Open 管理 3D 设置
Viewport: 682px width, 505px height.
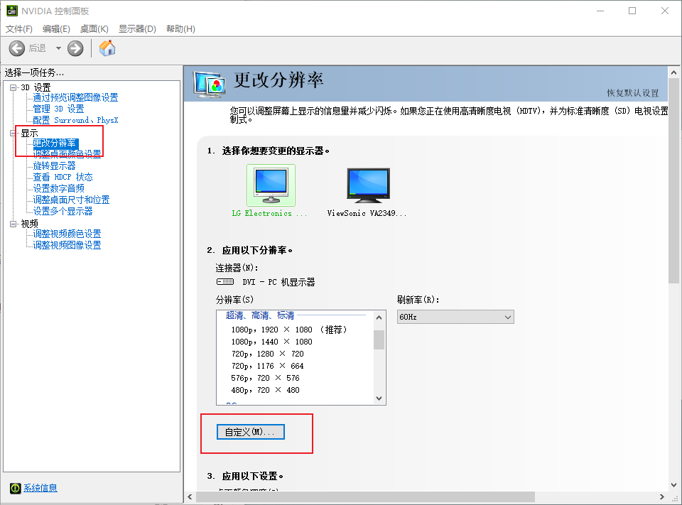(59, 109)
